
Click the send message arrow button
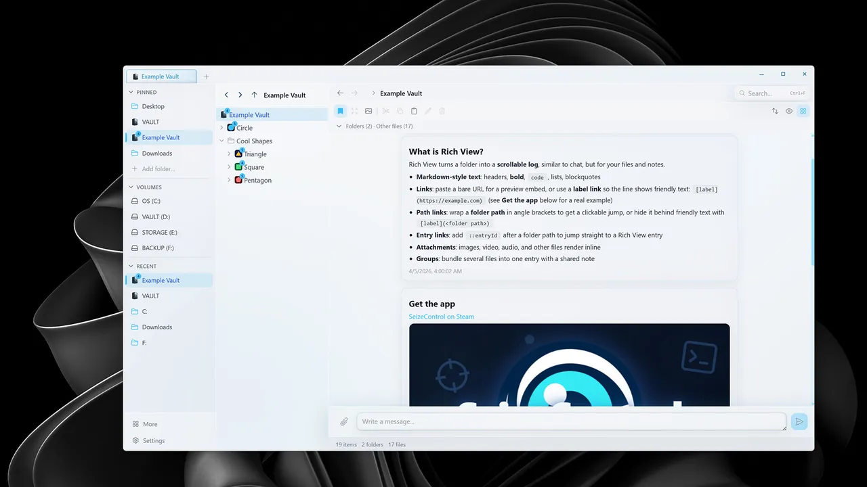(x=799, y=421)
